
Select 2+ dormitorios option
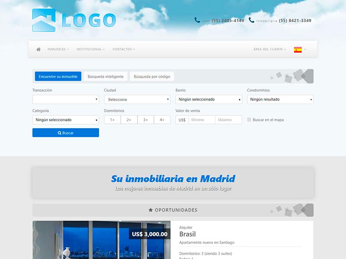129,120
